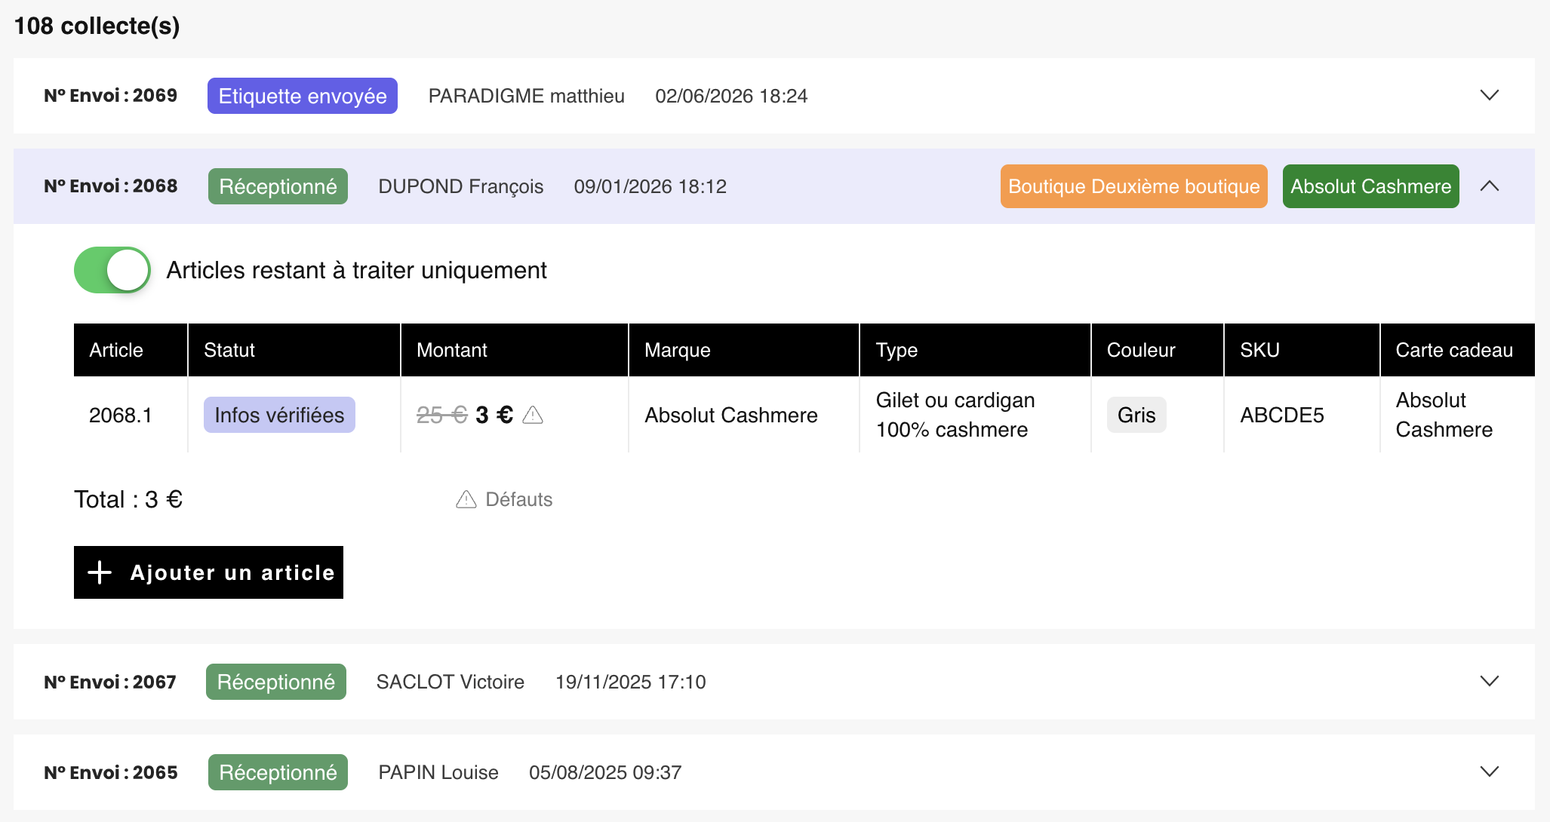Click the date 05/08/2025 09:37
The width and height of the screenshot is (1550, 822).
pyautogui.click(x=604, y=772)
